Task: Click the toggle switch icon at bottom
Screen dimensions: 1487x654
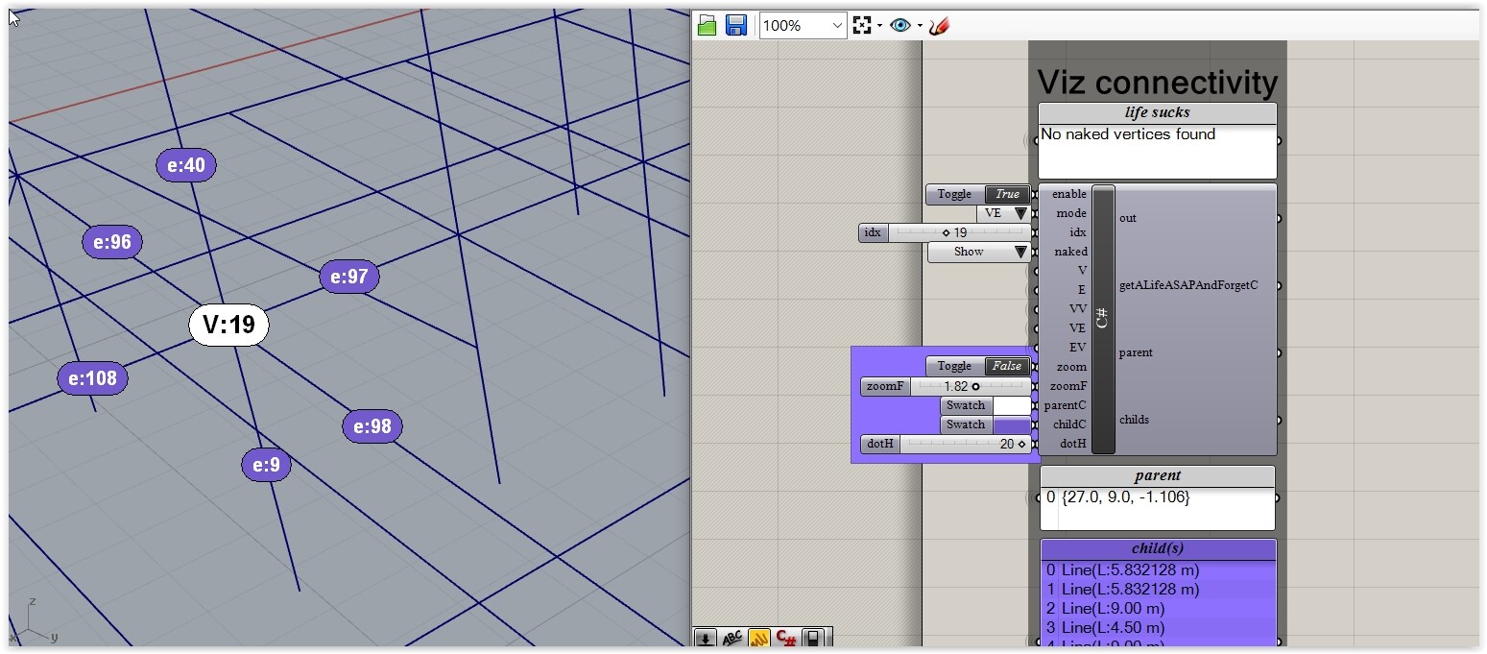Action: coord(813,639)
